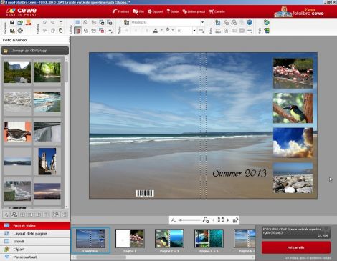Screen dimensions: 337x261
Task: Select the kingfisher bird photo on cover
Action: coord(293,108)
